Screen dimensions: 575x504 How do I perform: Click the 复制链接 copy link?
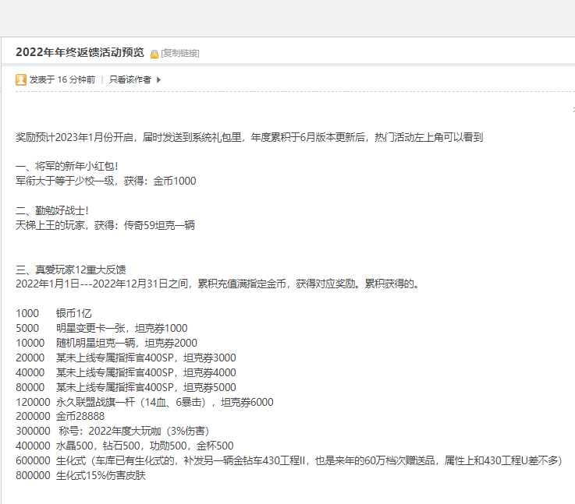point(180,53)
